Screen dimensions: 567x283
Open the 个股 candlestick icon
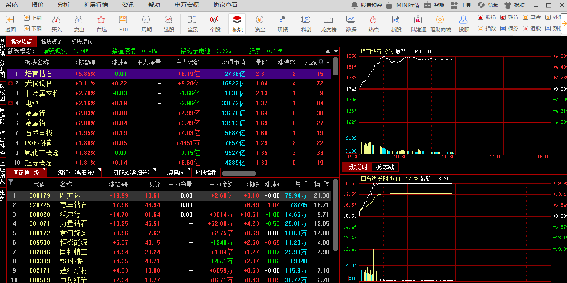click(215, 23)
